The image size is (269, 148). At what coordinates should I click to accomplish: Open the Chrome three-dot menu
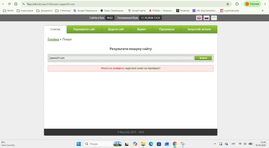(x=265, y=4)
